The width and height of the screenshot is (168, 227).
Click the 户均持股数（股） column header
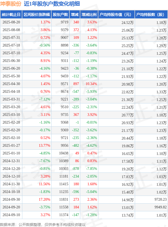point(151,14)
